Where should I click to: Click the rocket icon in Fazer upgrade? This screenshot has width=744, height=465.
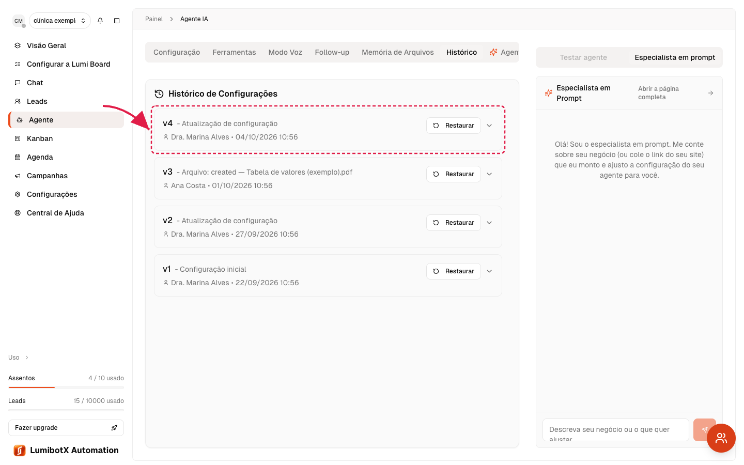coord(114,428)
